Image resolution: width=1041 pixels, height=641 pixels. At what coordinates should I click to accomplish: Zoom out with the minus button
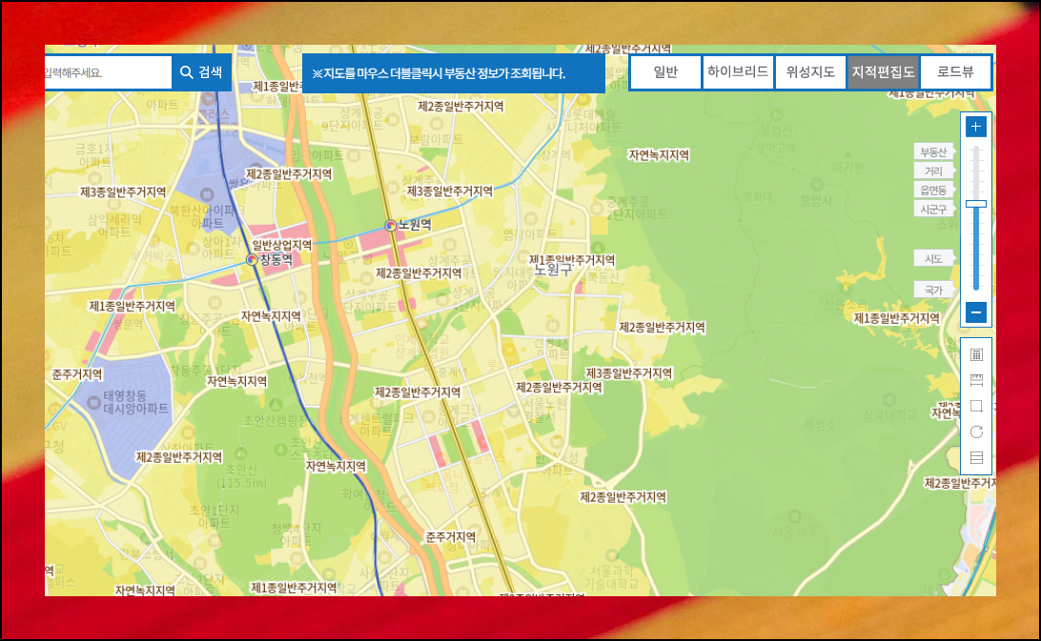(975, 311)
